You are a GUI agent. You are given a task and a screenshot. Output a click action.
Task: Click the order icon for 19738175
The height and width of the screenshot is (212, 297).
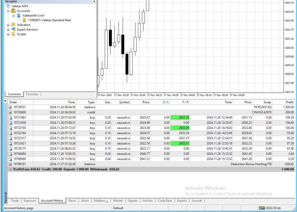10,148
